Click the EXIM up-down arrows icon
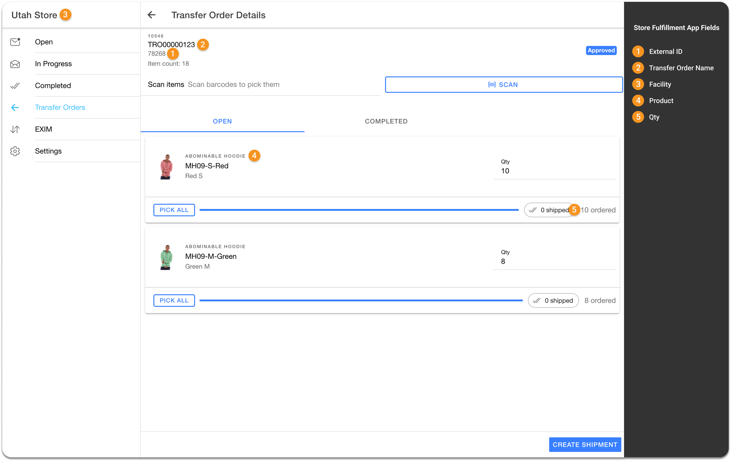731x461 pixels. [x=15, y=129]
